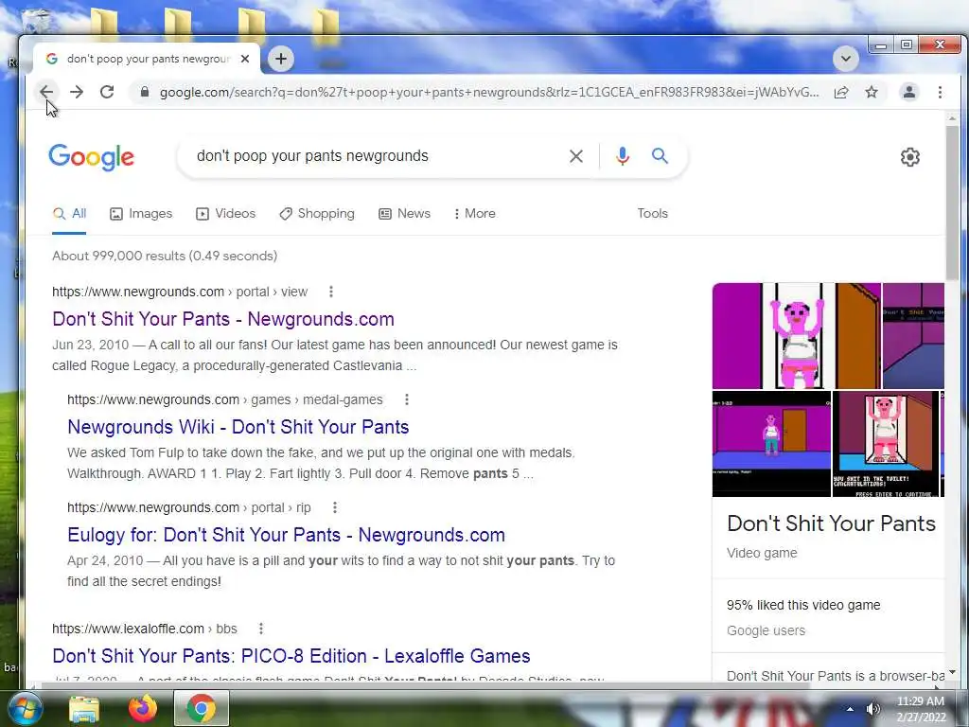The image size is (969, 727).
Task: View site info via the padlock icon
Action: [x=145, y=92]
